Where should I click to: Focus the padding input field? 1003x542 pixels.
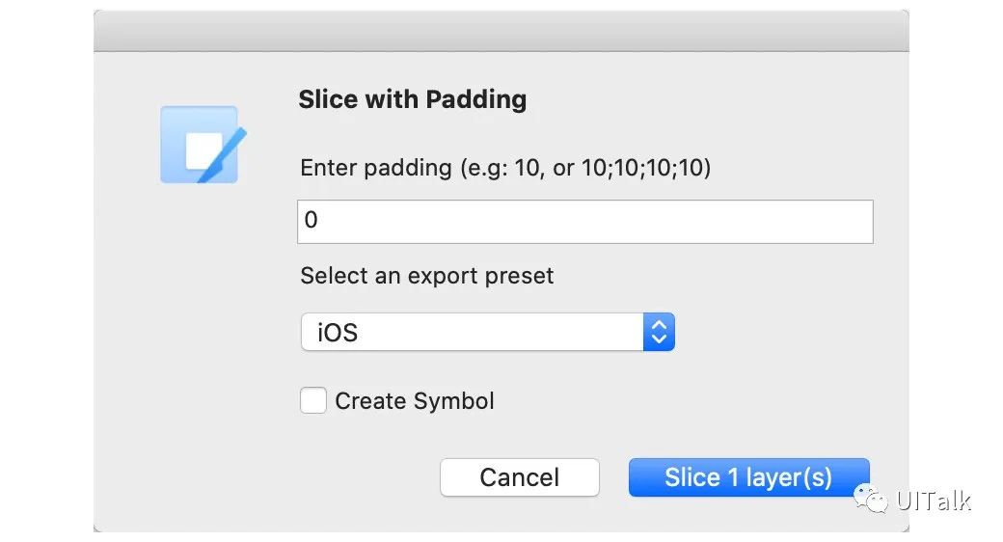coord(584,222)
